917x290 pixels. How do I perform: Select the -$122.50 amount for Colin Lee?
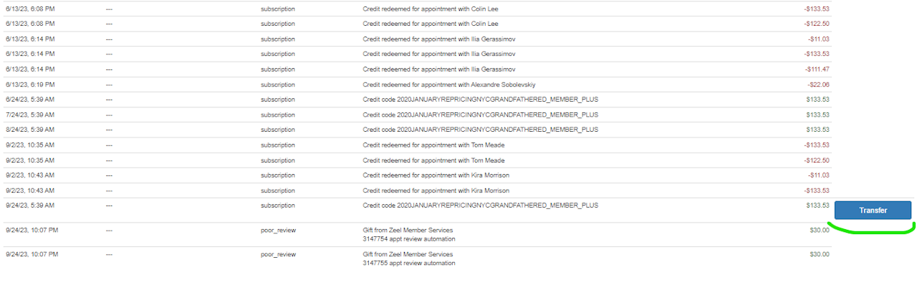(817, 24)
